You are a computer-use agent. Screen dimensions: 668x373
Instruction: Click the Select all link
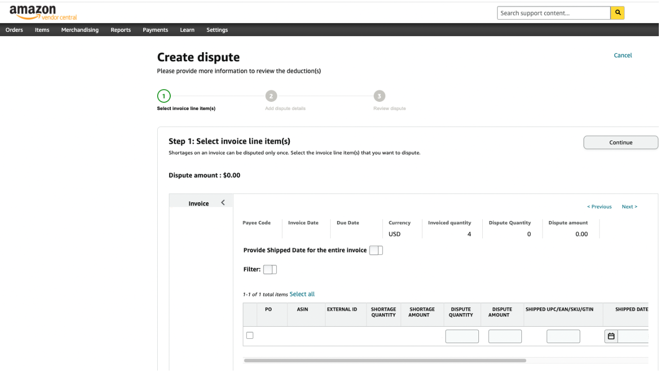[302, 294]
